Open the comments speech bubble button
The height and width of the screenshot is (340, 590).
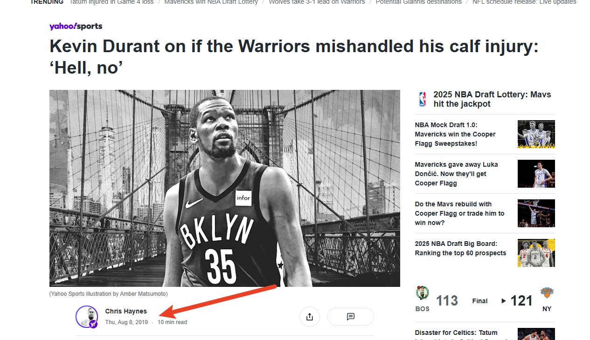[351, 317]
